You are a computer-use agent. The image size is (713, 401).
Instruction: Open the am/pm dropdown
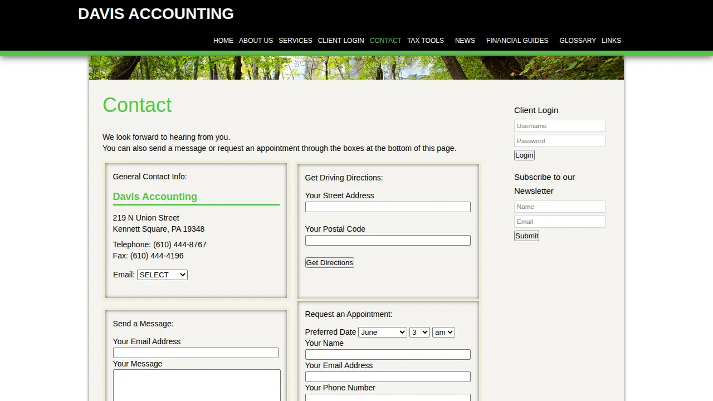(443, 332)
